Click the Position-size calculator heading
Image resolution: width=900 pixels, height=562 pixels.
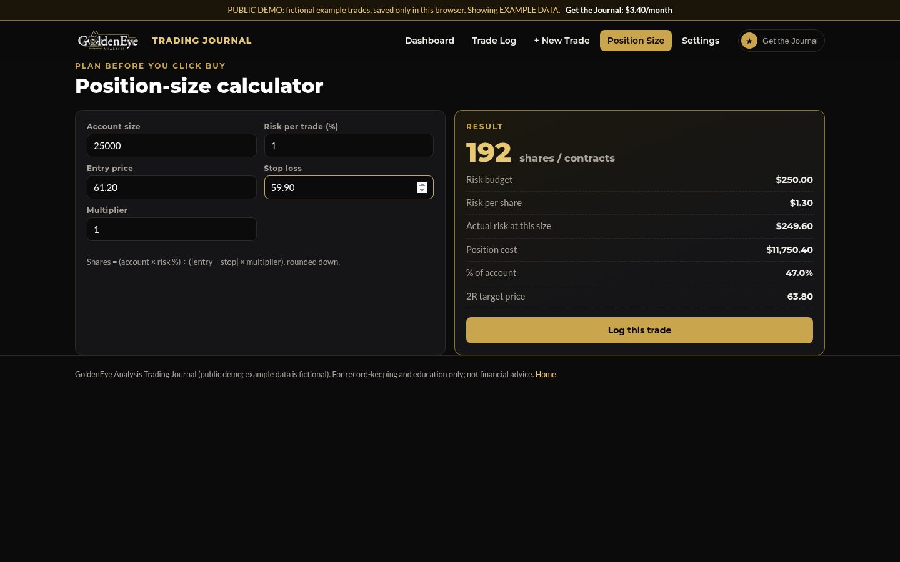click(199, 86)
